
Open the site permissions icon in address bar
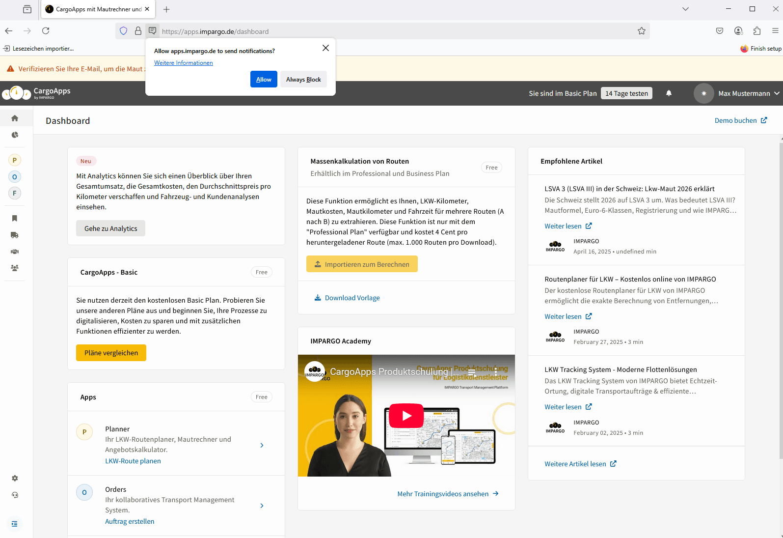153,31
